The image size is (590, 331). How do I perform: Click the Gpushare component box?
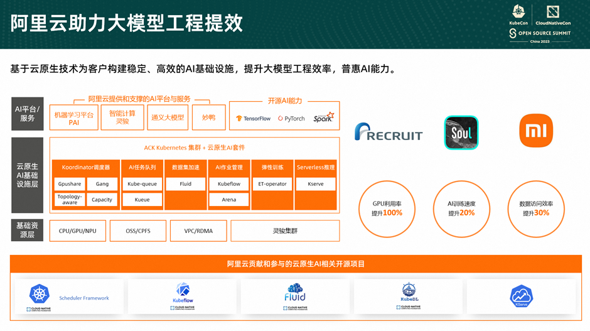70,184
